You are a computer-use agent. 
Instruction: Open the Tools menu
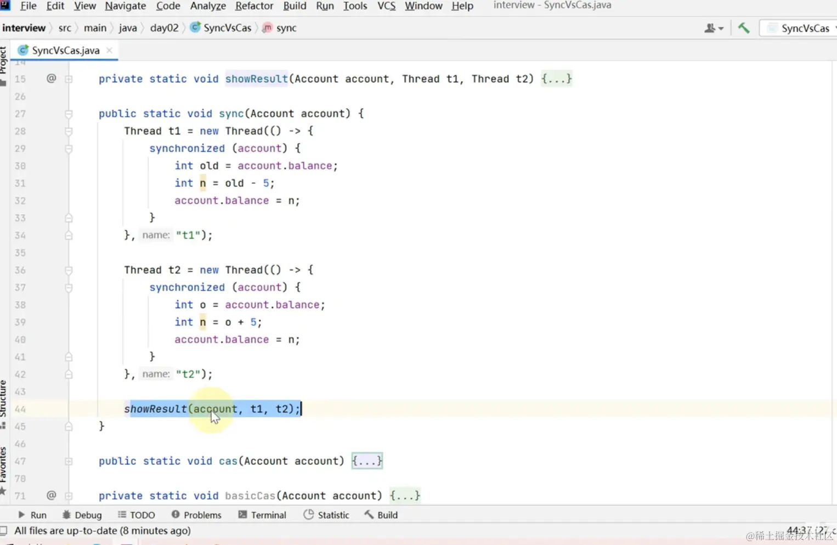point(355,6)
